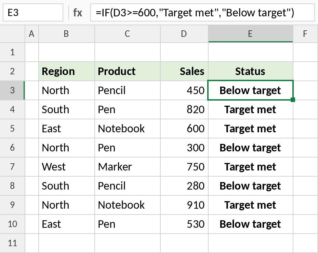
Task: Select the Sales value 280
Action: (x=184, y=185)
